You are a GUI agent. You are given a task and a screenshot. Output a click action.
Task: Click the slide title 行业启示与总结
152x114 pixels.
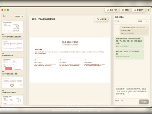(x=70, y=42)
